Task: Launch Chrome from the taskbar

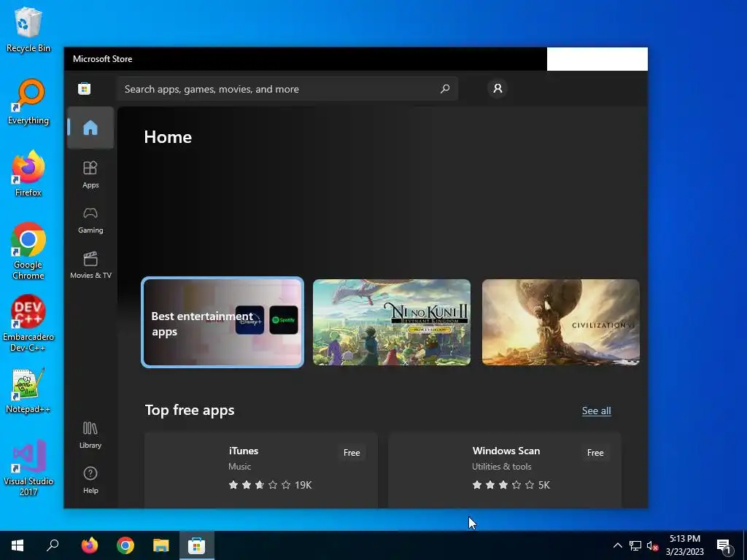Action: (125, 545)
